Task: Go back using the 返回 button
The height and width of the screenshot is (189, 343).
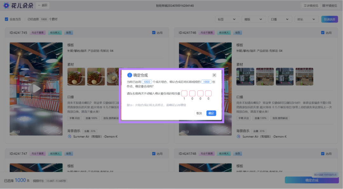Action: (x=43, y=5)
